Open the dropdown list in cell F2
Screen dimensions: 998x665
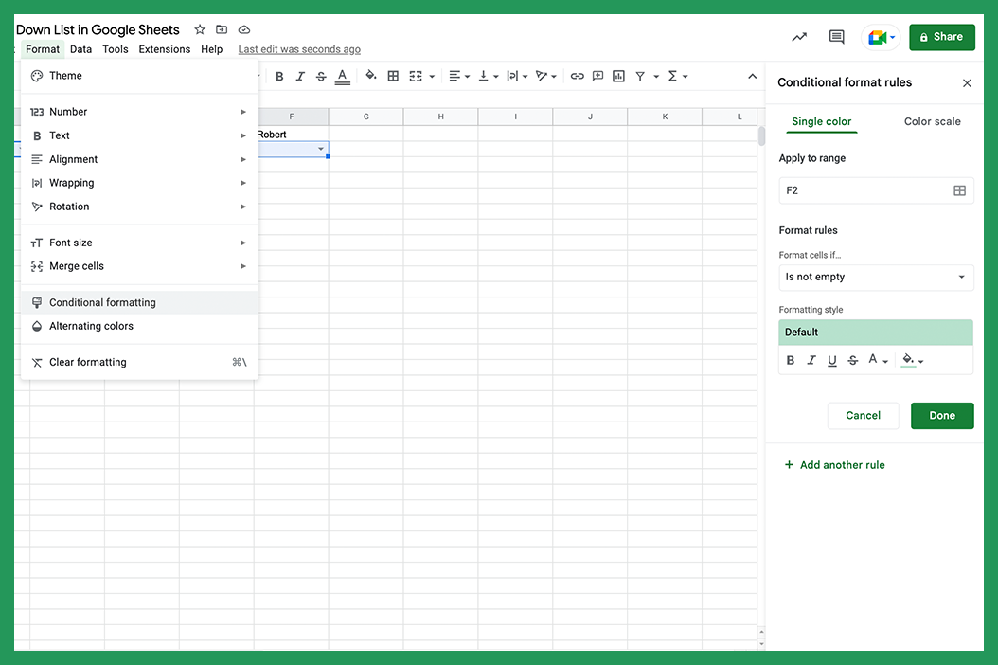pos(321,149)
